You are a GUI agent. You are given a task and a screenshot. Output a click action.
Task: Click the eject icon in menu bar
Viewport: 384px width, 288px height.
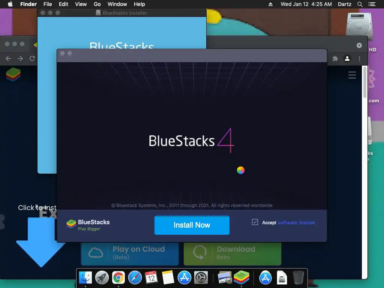pyautogui.click(x=270, y=4)
